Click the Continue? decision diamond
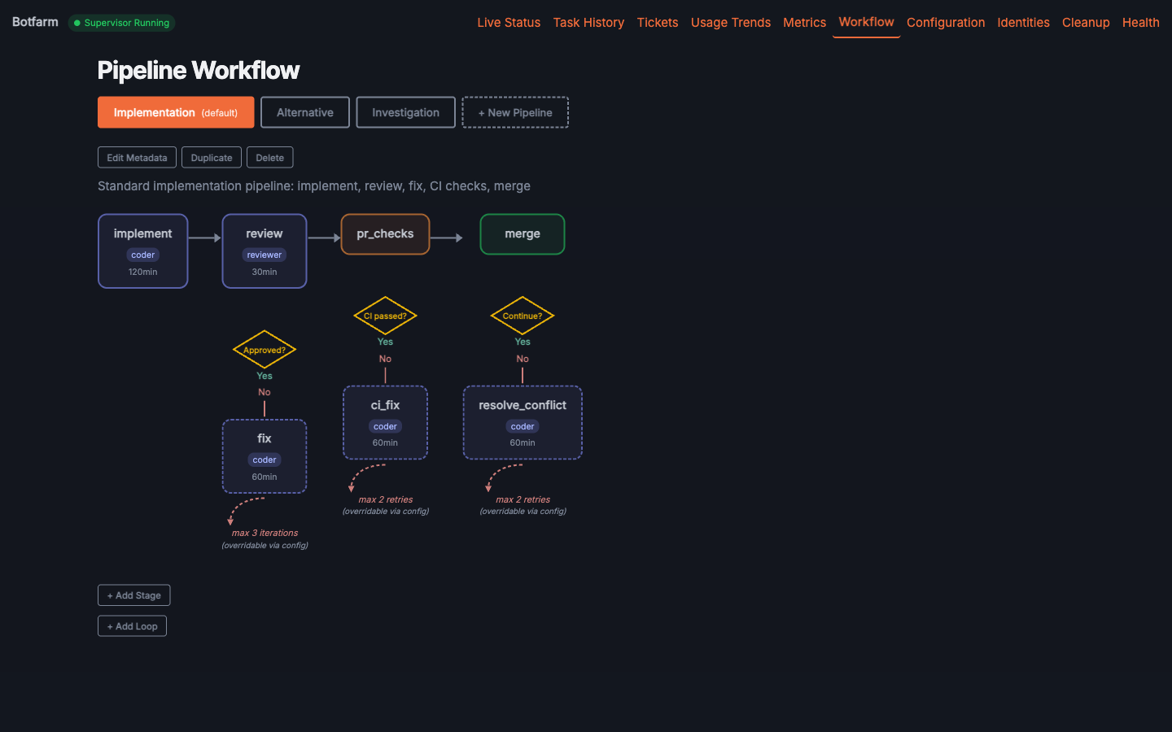Image resolution: width=1172 pixels, height=732 pixels. point(522,316)
